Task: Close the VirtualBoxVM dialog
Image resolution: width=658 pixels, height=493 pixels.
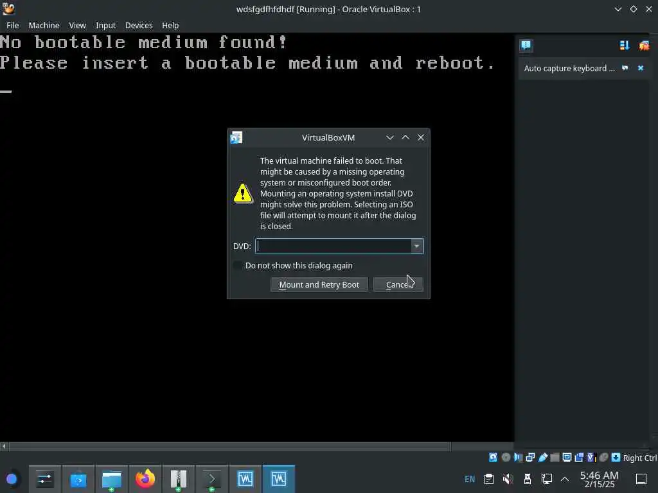Action: 421,137
